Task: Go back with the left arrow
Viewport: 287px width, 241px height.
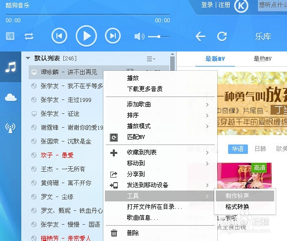Action: (200, 37)
